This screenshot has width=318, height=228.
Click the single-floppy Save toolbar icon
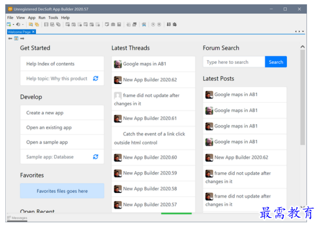46,24
